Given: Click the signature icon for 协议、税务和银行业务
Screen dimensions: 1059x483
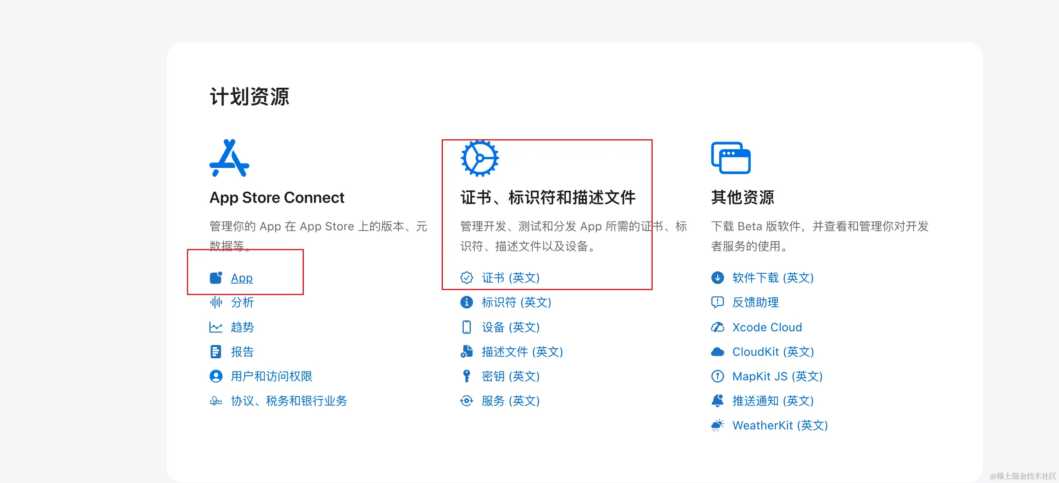Looking at the screenshot, I should click(216, 401).
